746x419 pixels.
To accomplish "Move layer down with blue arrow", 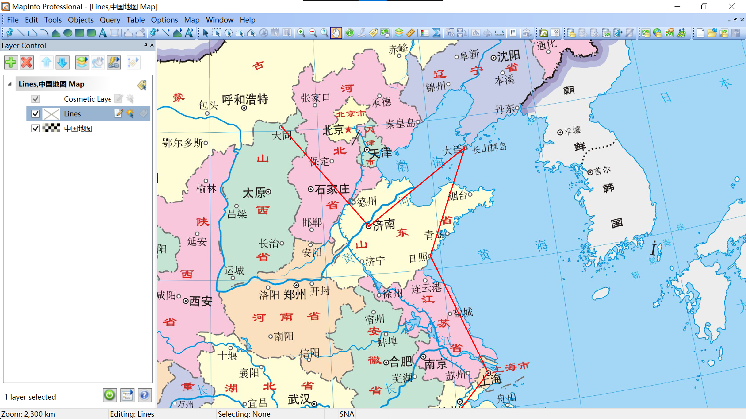I will pos(62,62).
